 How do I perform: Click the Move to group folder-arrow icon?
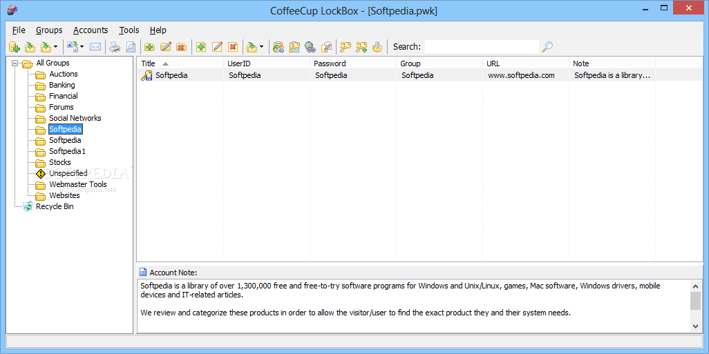252,46
